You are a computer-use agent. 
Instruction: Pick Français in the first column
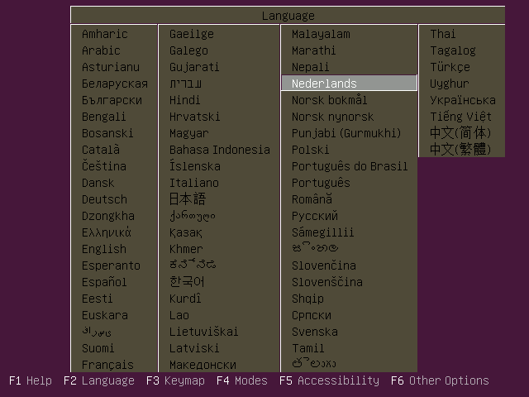tap(107, 365)
